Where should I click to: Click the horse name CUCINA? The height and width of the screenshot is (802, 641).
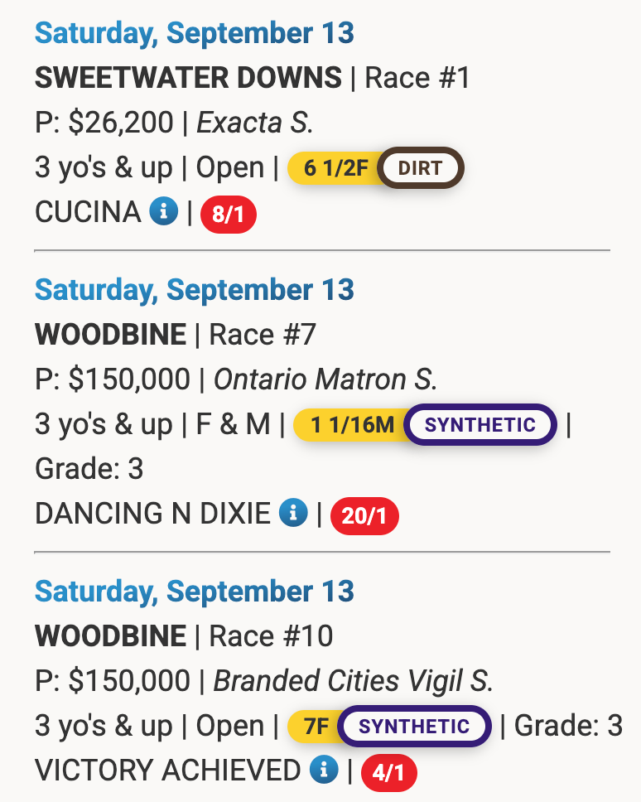(x=88, y=213)
